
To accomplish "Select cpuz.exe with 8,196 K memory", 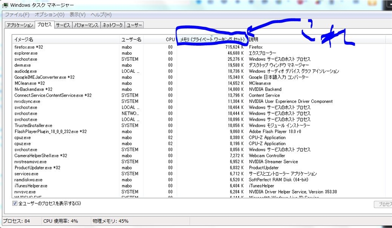I will click(199, 143).
